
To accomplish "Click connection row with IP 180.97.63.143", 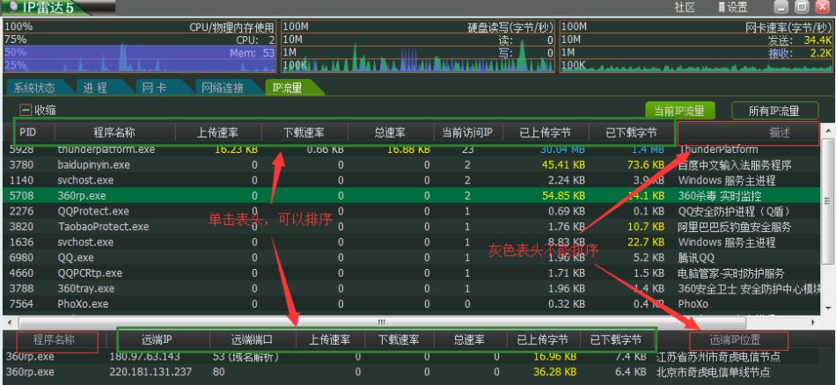I will 416,356.
